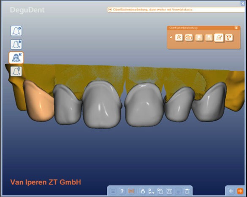Click the first tooth-edit icon in Oberflächenbearbeitung panel
247x197 pixels.
pyautogui.click(x=179, y=38)
